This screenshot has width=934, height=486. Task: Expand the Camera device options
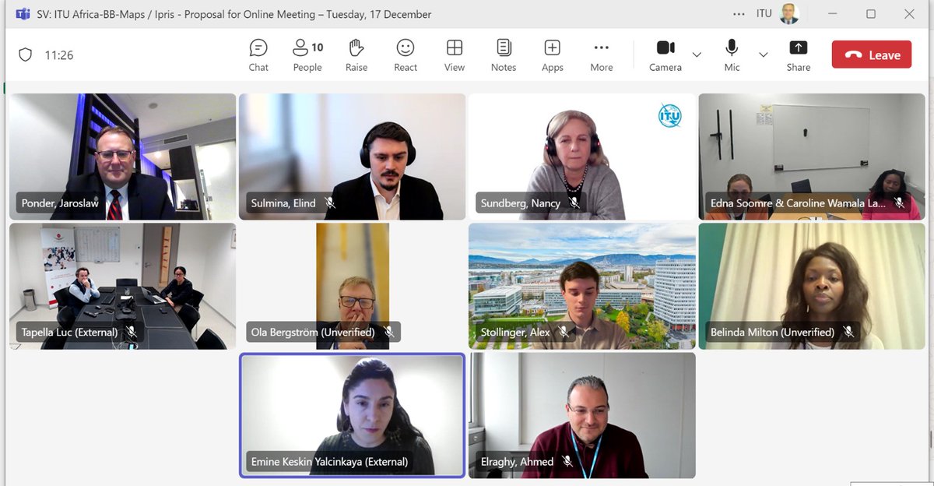coord(697,55)
